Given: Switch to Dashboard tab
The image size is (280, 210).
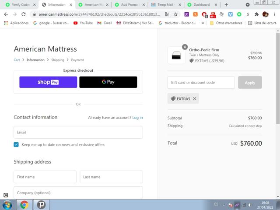Looking at the screenshot, I should tap(202, 5).
